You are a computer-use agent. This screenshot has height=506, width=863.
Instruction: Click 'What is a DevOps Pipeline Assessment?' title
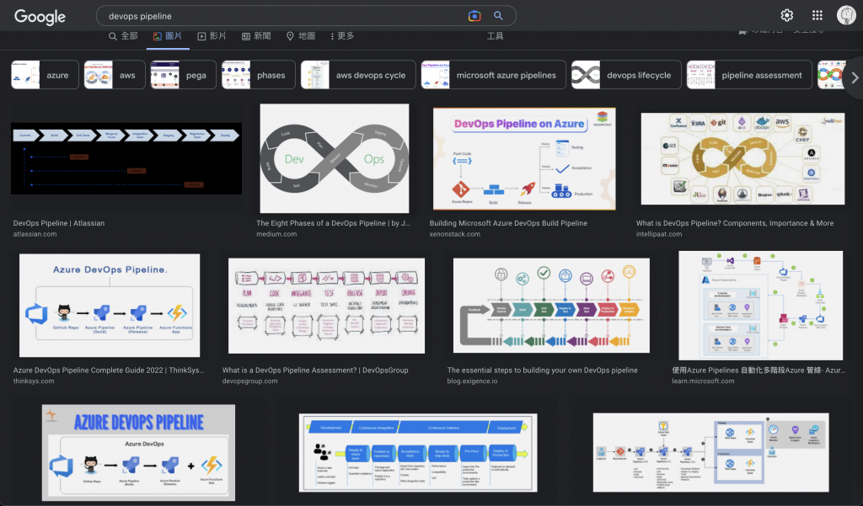pos(315,370)
